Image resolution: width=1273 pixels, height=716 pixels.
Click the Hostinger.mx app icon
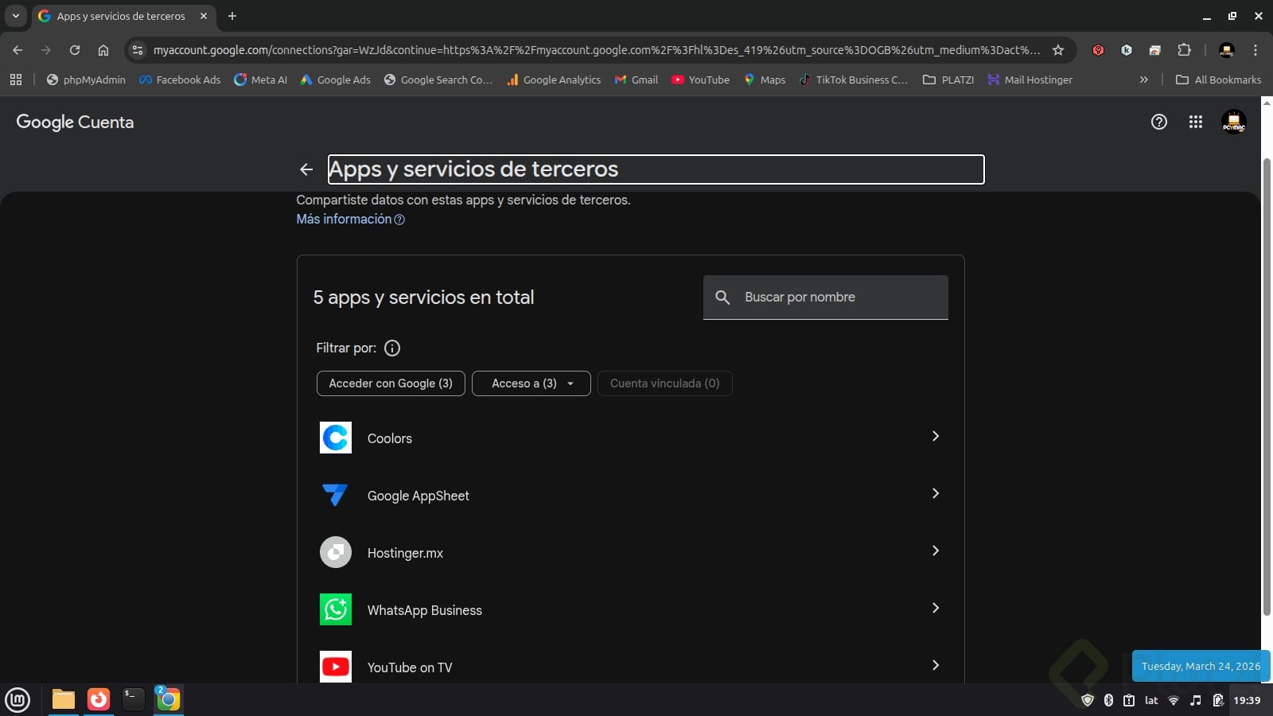tap(336, 552)
